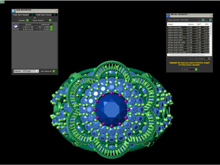
Task: Select the Yellow Gold 14KY row
Action: click(188, 33)
